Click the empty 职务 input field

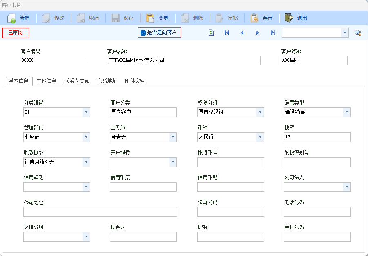(231, 237)
